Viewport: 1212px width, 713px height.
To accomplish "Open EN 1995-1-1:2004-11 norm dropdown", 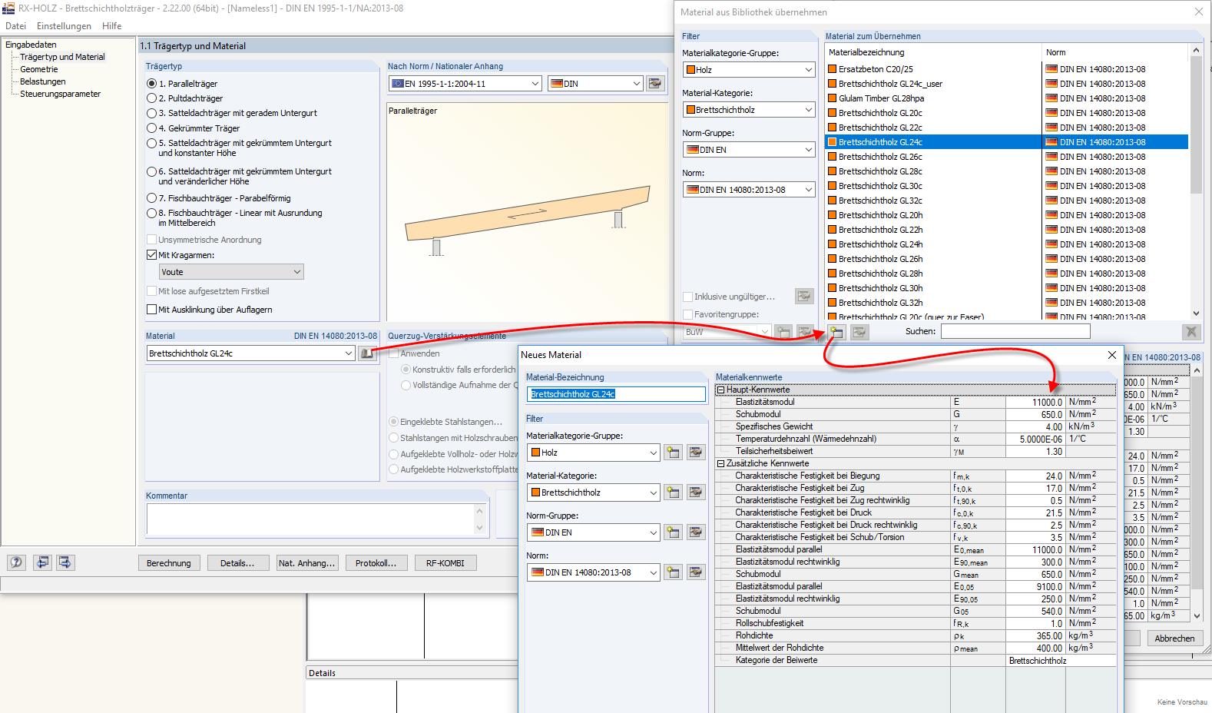I will click(x=466, y=84).
